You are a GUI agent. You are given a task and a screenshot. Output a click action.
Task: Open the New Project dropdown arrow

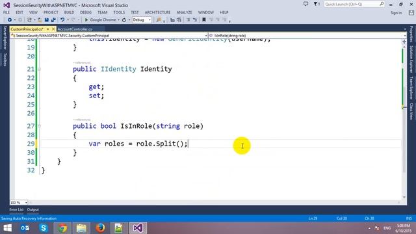point(34,20)
